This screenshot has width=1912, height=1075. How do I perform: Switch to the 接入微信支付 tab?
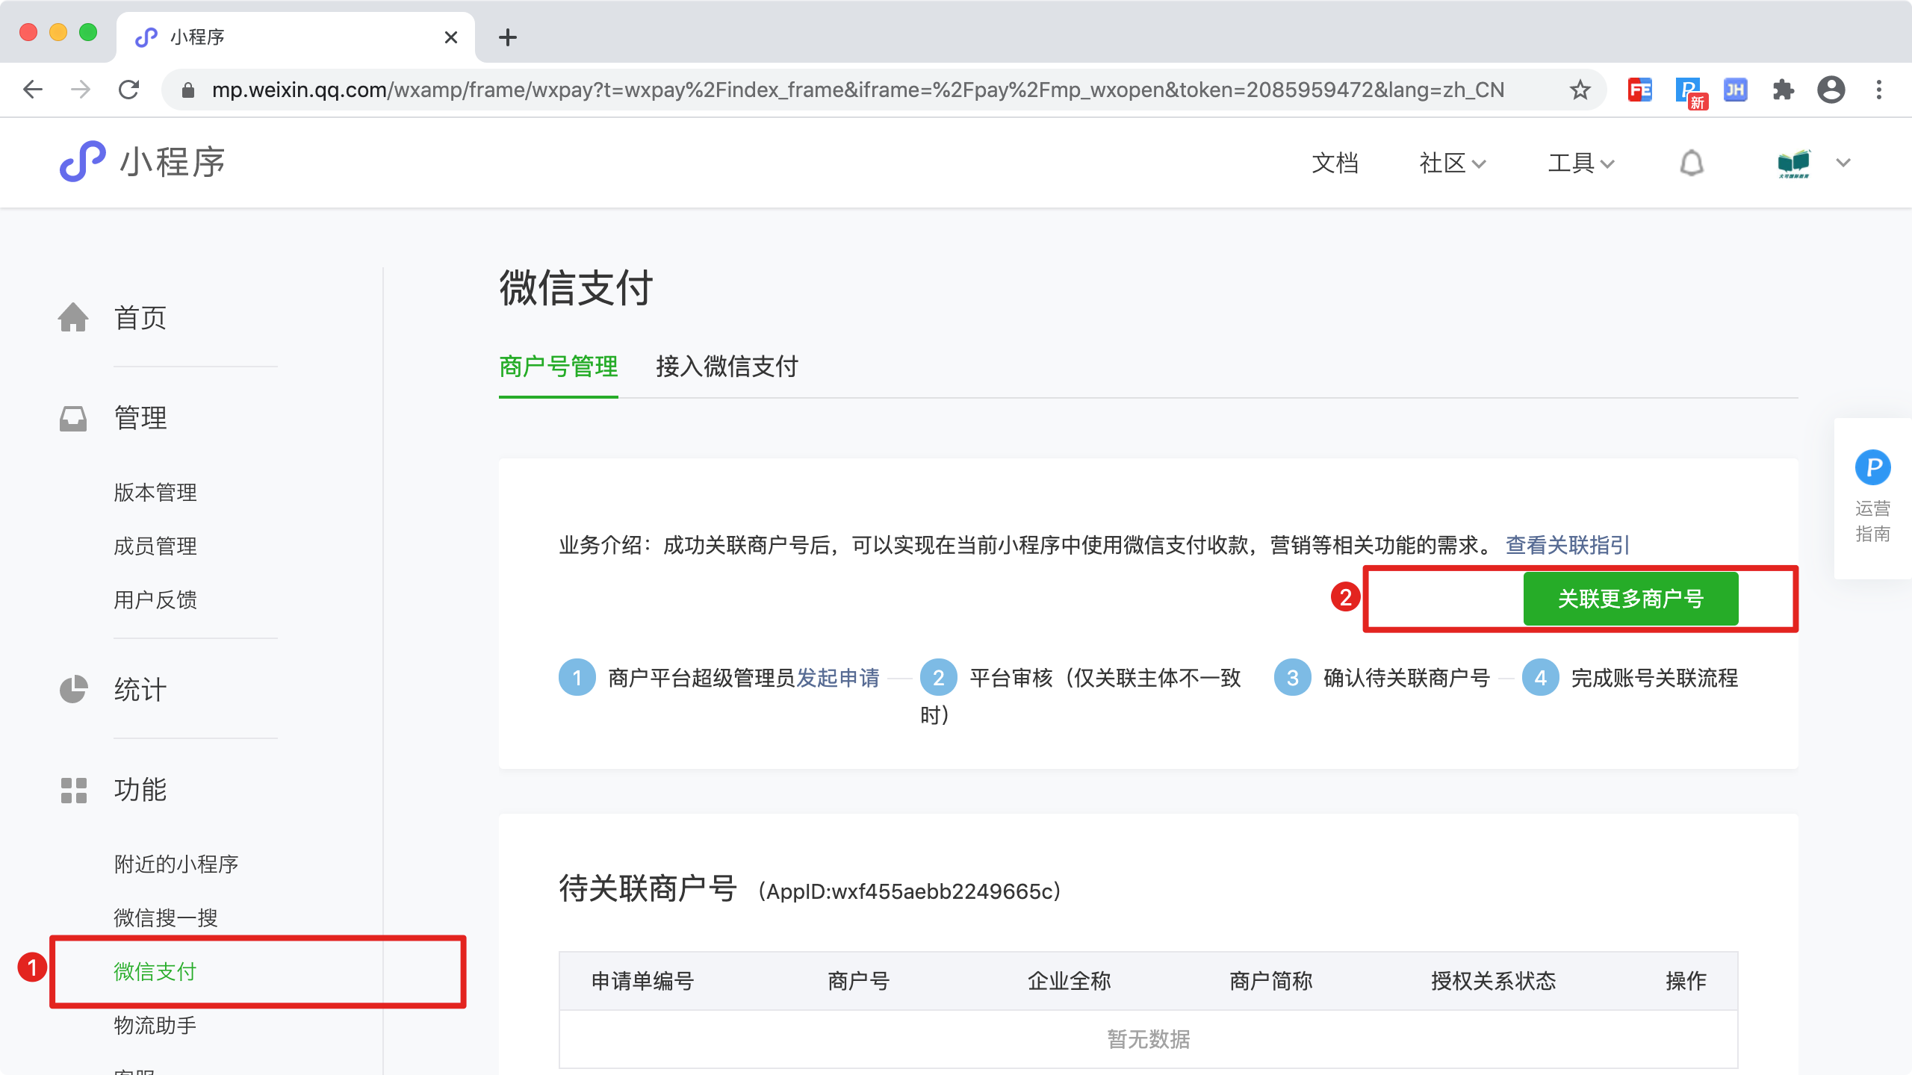(x=726, y=367)
